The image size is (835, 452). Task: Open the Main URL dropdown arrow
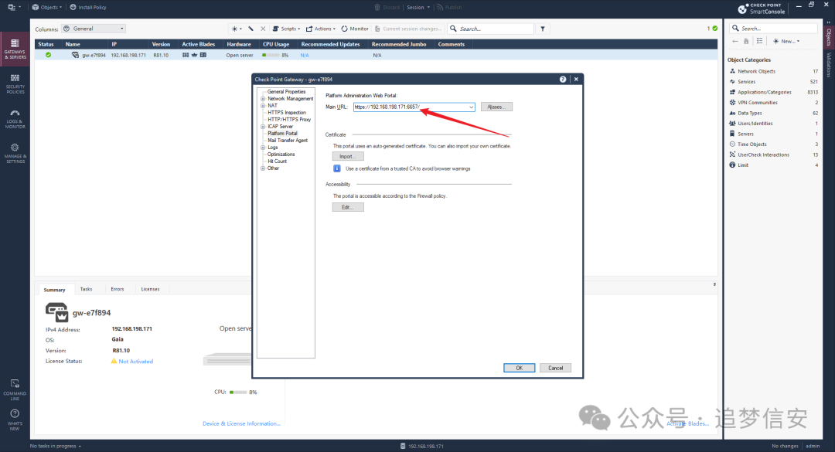(471, 107)
